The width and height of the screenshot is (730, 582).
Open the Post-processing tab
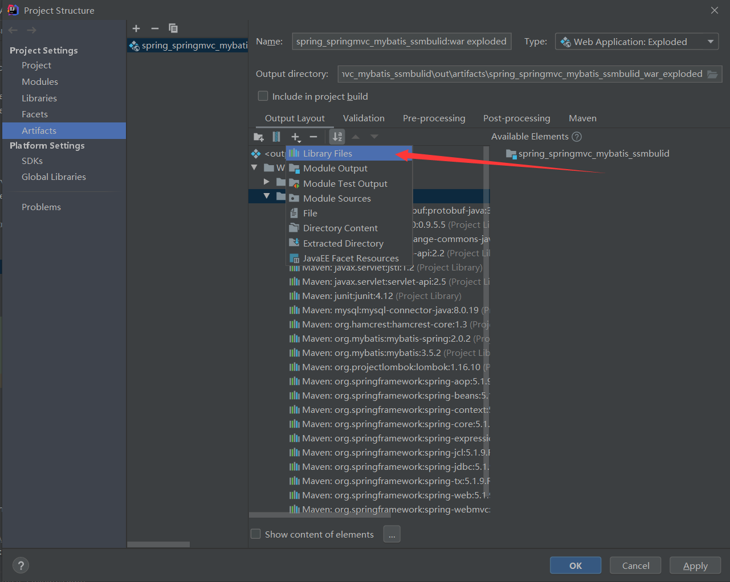click(x=516, y=118)
